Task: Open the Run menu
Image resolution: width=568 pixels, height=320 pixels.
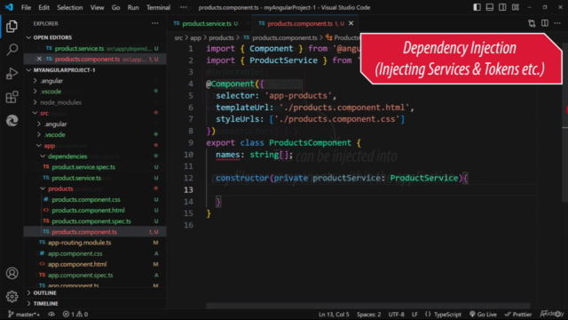Action: [133, 7]
